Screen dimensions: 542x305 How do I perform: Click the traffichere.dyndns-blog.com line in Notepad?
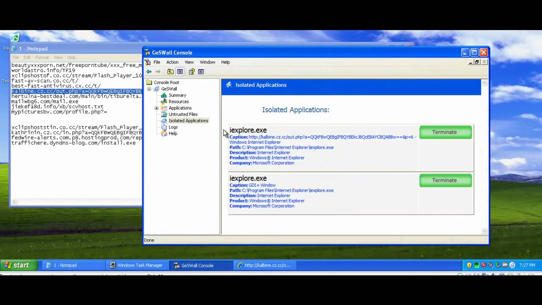(74, 143)
